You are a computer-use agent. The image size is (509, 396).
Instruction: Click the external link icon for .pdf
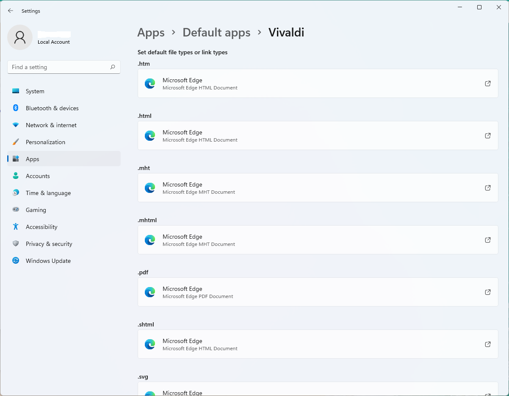tap(488, 292)
